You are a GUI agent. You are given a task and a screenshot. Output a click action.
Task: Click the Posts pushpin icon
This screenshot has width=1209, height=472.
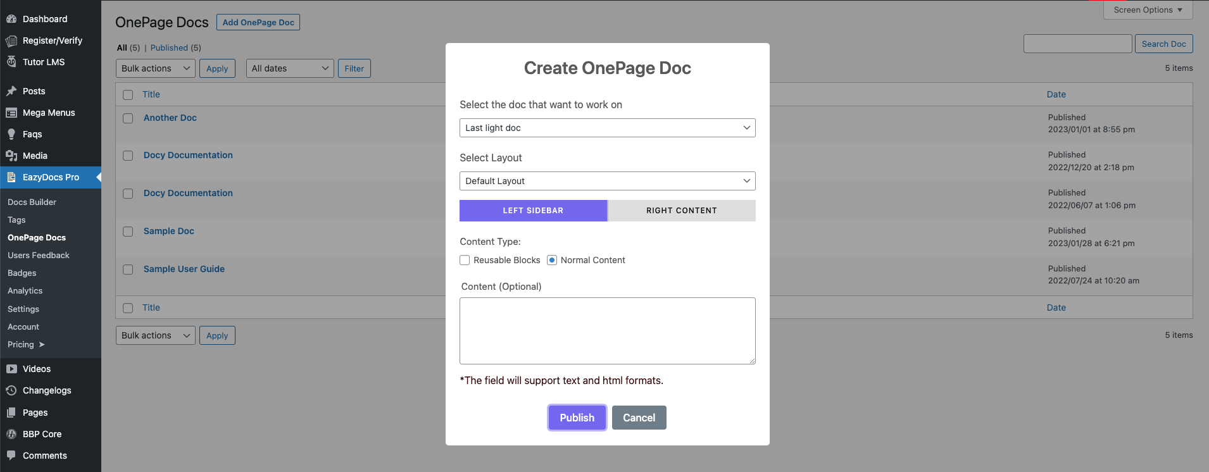click(x=11, y=91)
